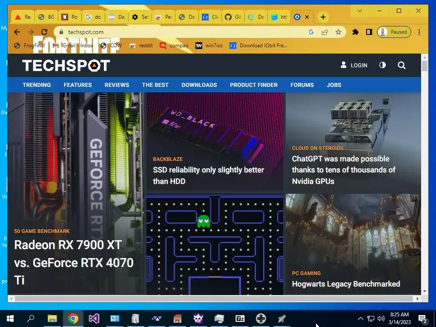Open SSD reliability article
The width and height of the screenshot is (436, 327).
(x=208, y=175)
